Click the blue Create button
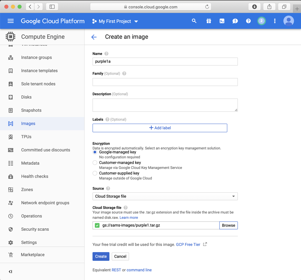The height and width of the screenshot is (280, 301). pos(101,257)
